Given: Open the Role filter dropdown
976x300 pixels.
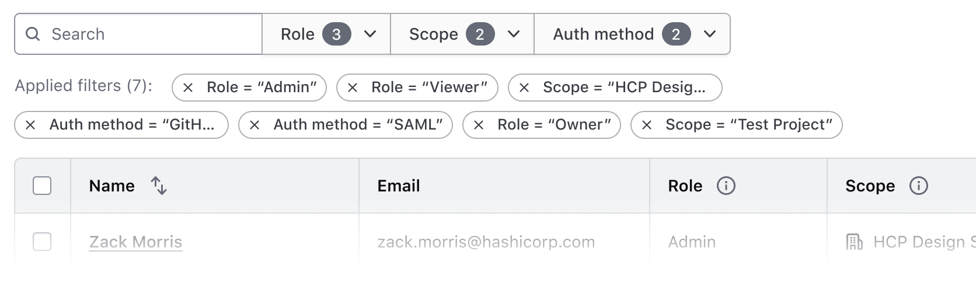Looking at the screenshot, I should point(326,34).
